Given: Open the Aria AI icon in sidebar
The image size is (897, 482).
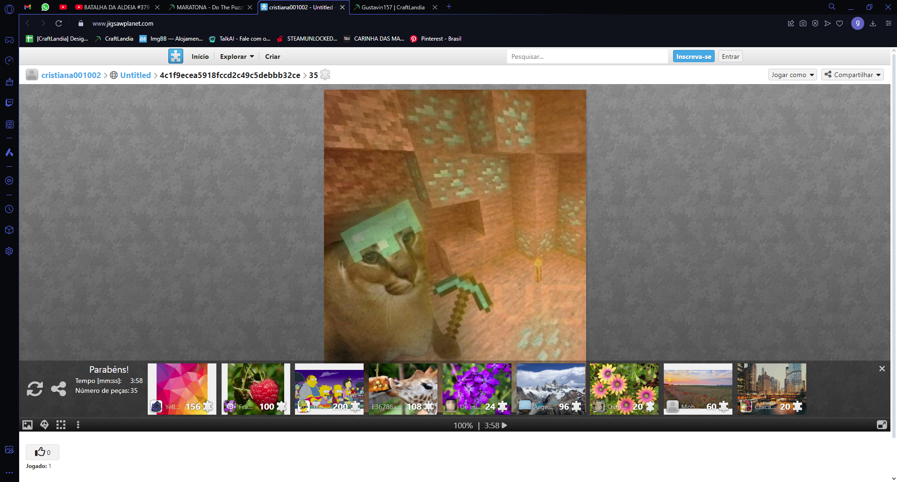Looking at the screenshot, I should tap(9, 152).
